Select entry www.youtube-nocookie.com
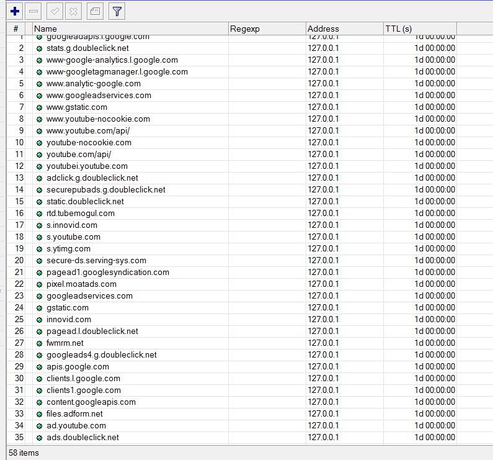Image resolution: width=493 pixels, height=460 pixels. (98, 119)
